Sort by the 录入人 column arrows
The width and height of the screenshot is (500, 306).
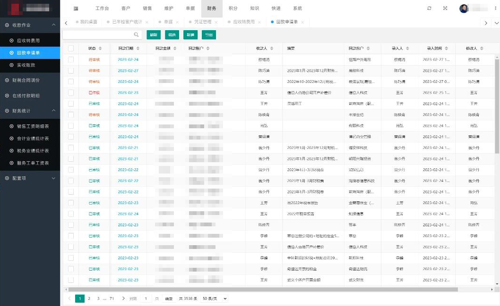pos(407,49)
